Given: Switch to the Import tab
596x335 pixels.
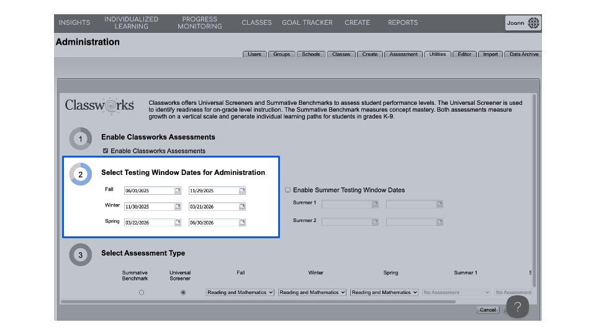Looking at the screenshot, I should point(490,55).
